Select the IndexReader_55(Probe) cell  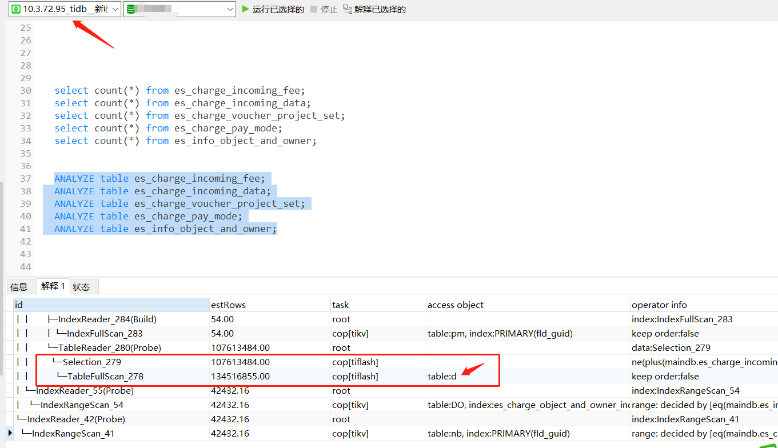pos(111,391)
